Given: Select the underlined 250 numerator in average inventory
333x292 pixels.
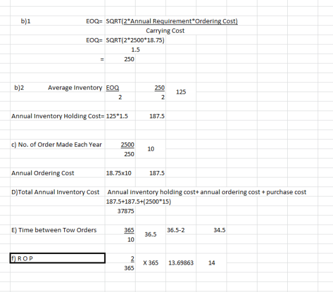Looking at the screenshot, I should (x=159, y=87).
